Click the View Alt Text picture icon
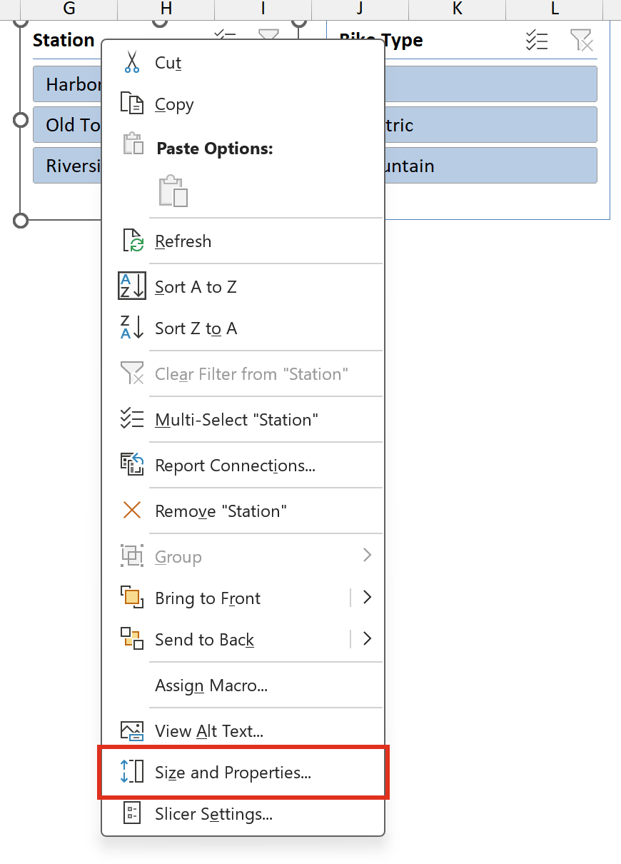 click(x=132, y=730)
